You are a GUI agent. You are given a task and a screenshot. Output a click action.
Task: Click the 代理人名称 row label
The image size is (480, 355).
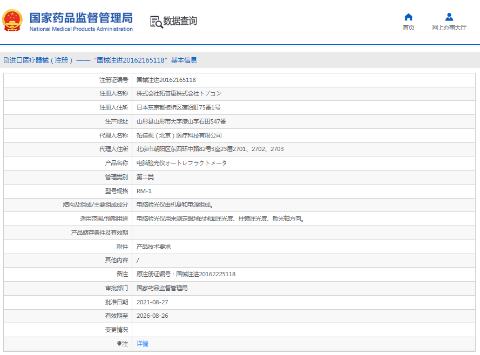pos(113,135)
